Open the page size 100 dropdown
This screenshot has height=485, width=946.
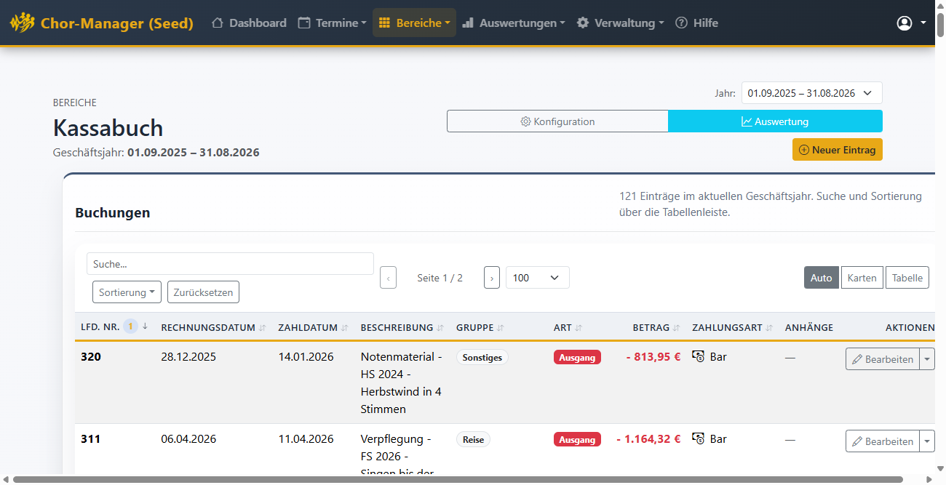[538, 278]
